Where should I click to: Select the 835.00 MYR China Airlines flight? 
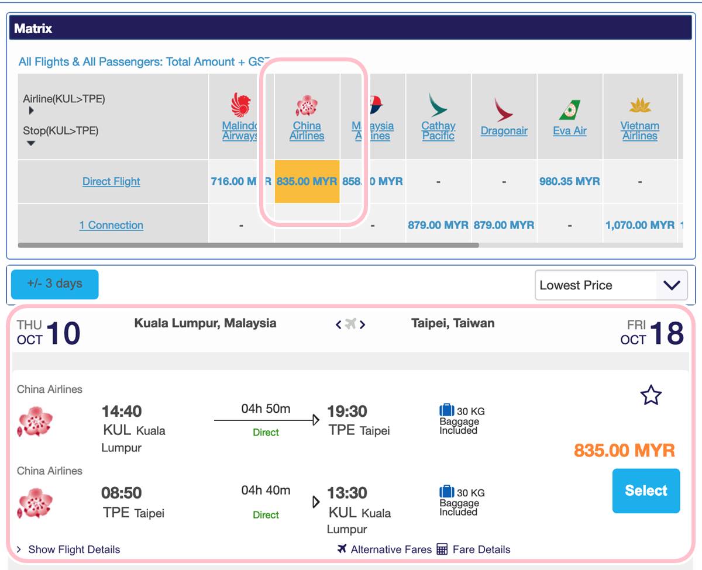pos(646,491)
